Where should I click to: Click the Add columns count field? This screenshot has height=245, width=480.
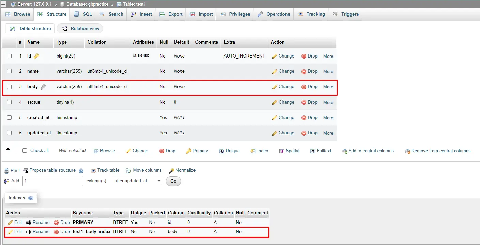point(53,181)
